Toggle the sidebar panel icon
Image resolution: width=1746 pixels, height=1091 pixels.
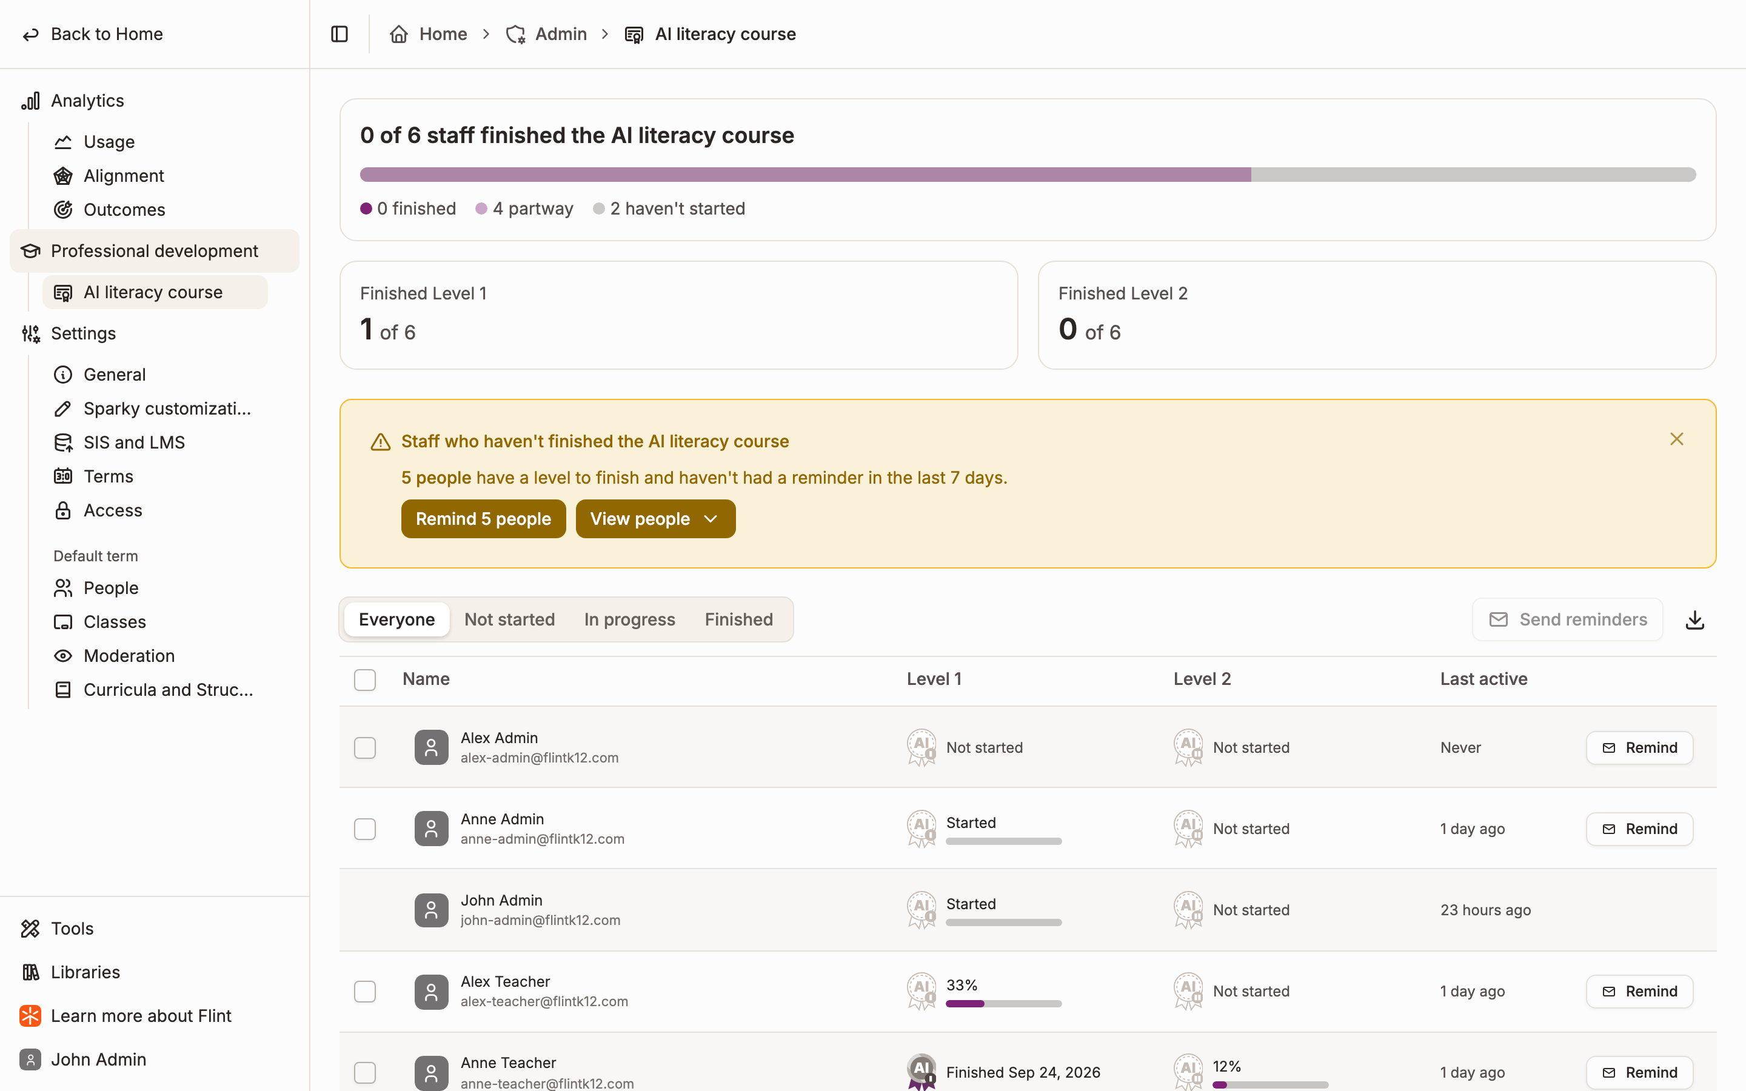point(339,34)
